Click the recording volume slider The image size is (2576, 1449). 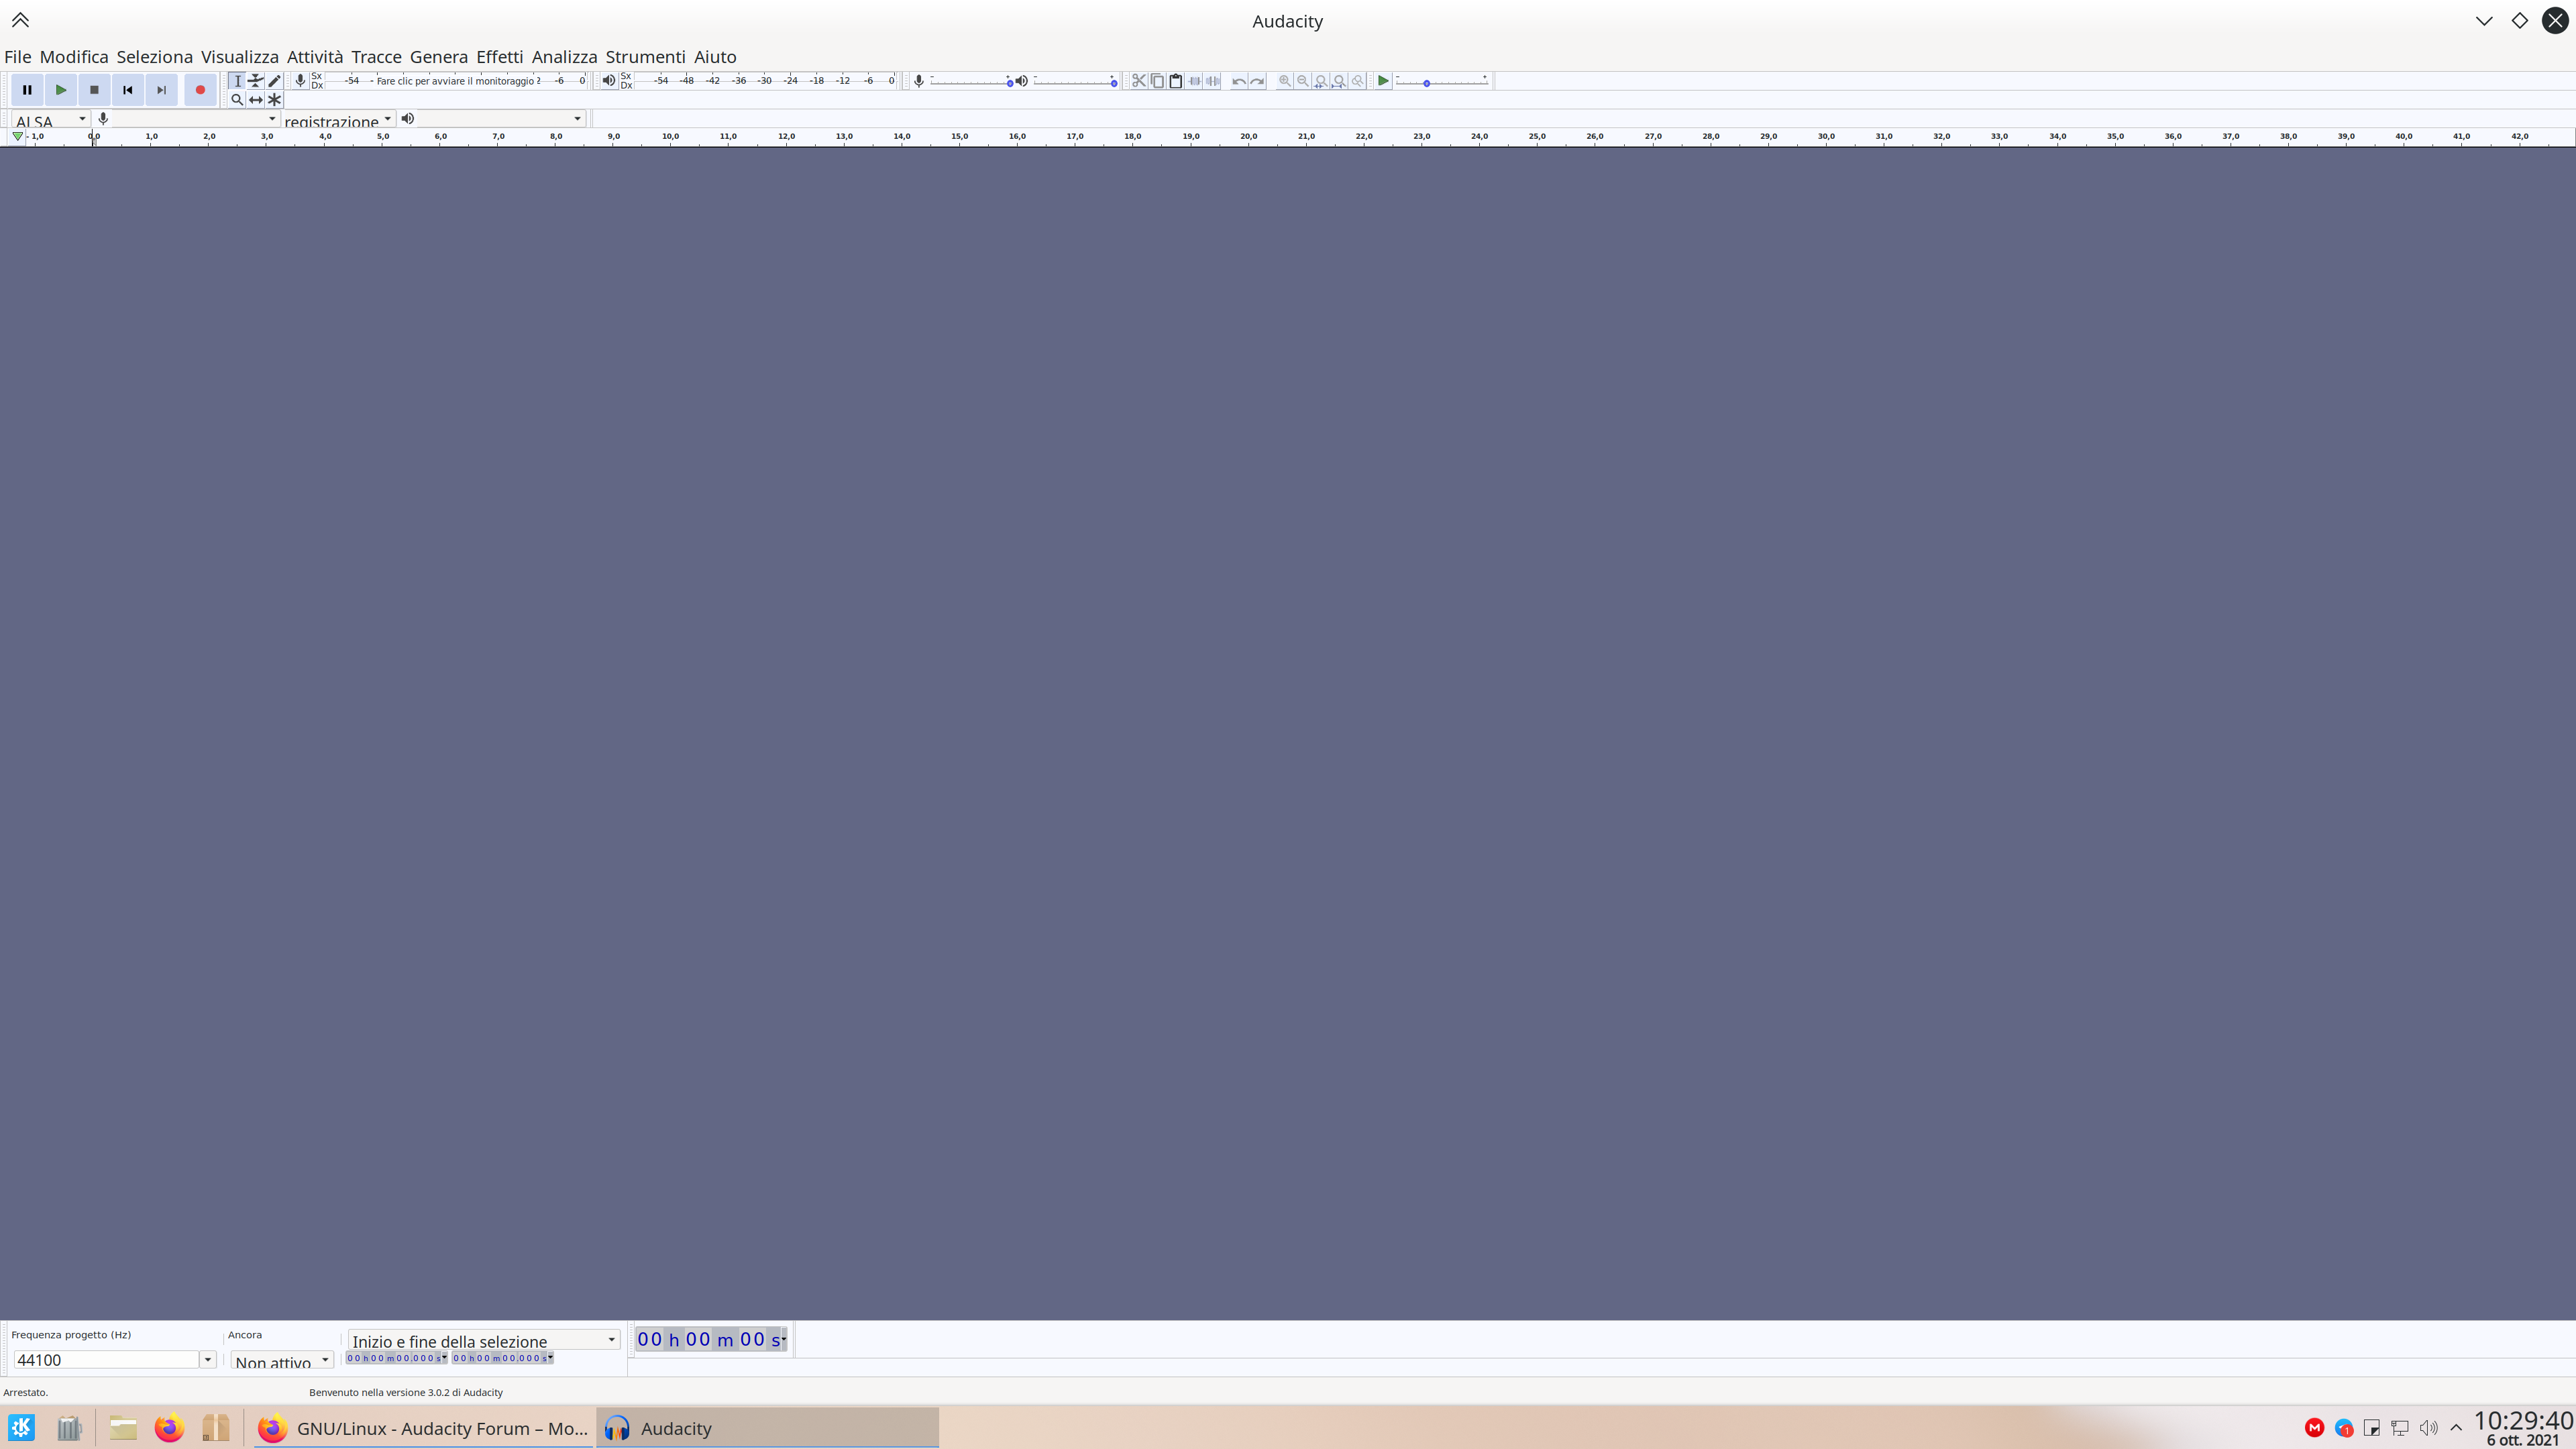pos(972,82)
